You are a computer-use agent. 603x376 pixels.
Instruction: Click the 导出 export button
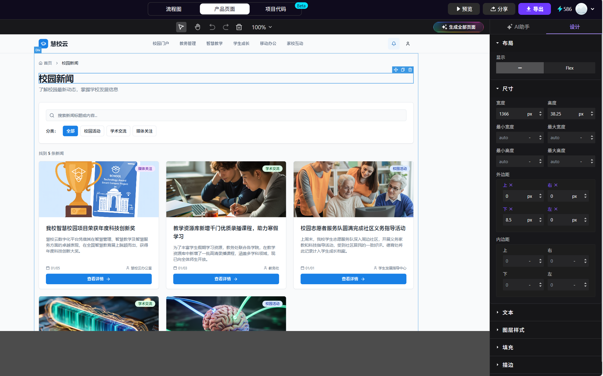click(x=535, y=9)
